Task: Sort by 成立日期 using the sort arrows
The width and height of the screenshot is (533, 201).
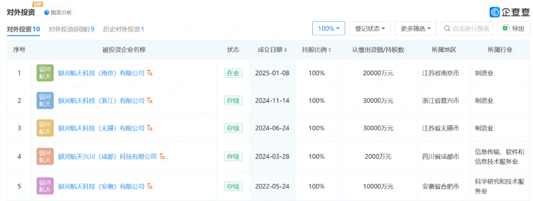Action: [x=286, y=50]
